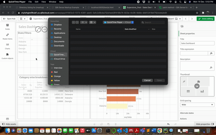The image size is (216, 135).
Task: Open a new browser tab
Action: coord(197,8)
